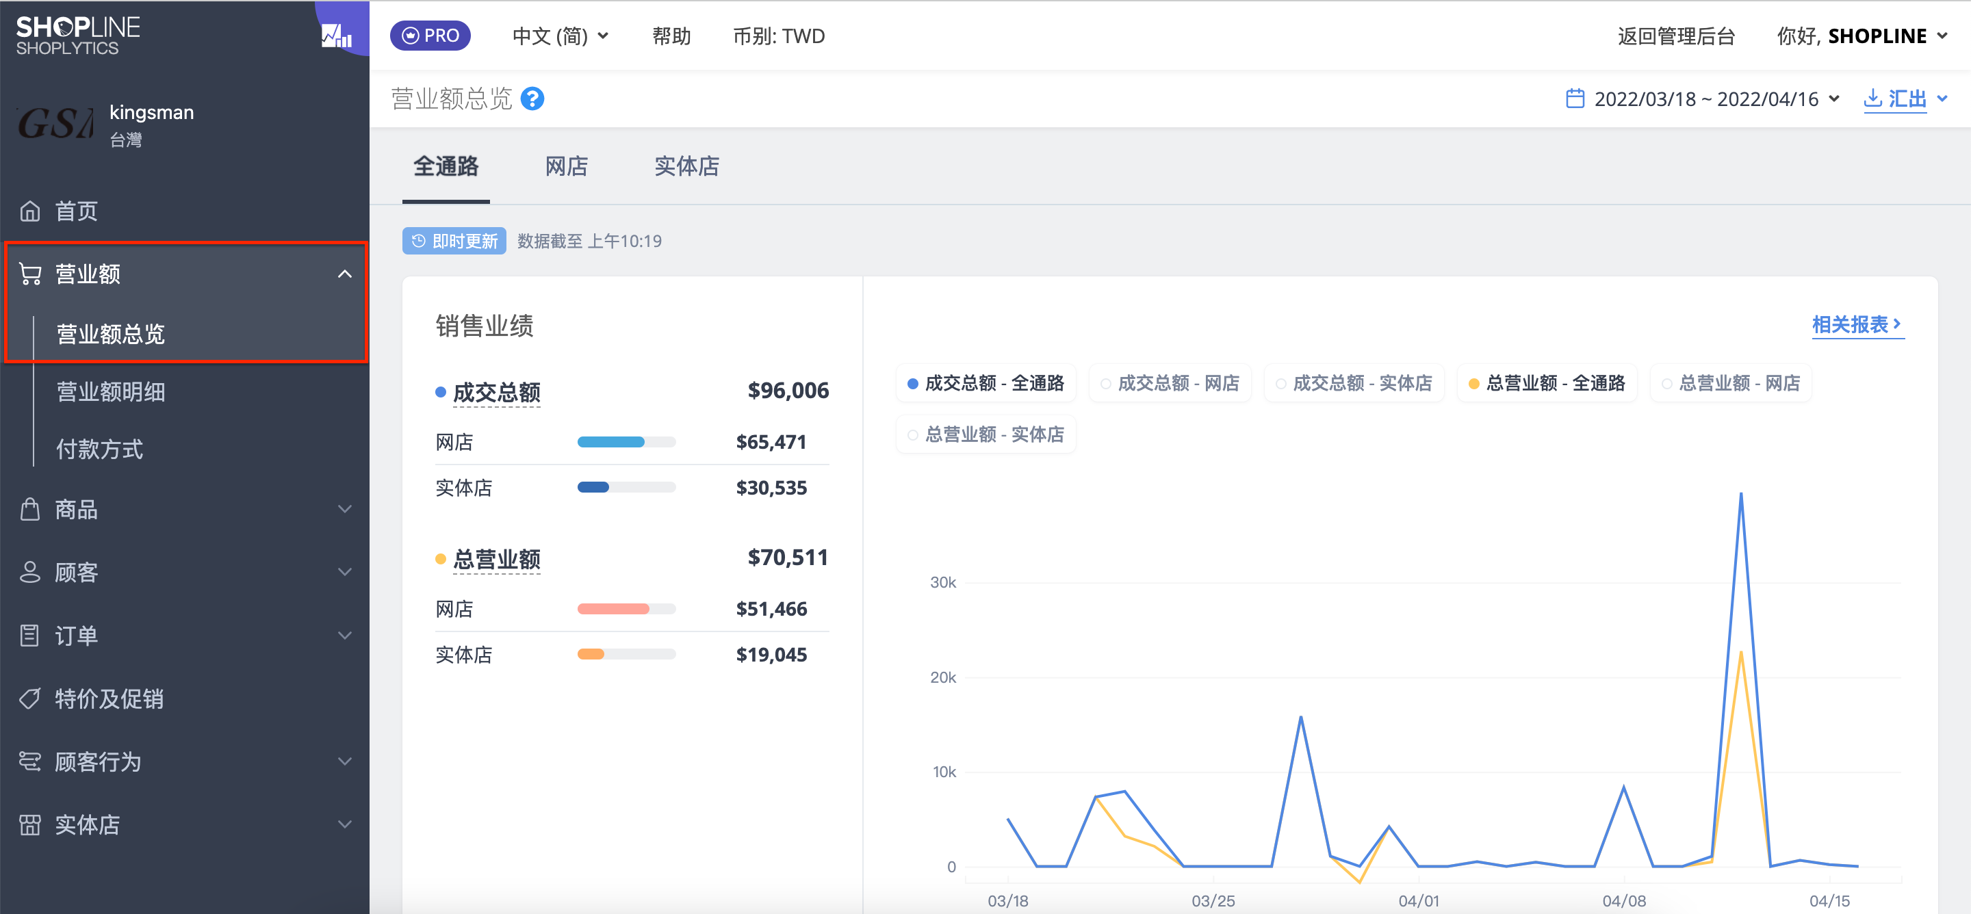1971x914 pixels.
Task: Open 付款方式 in sidebar
Action: click(99, 449)
